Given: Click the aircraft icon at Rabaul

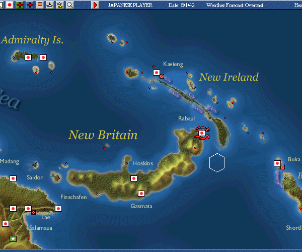Looking at the screenshot, I should point(207,130).
